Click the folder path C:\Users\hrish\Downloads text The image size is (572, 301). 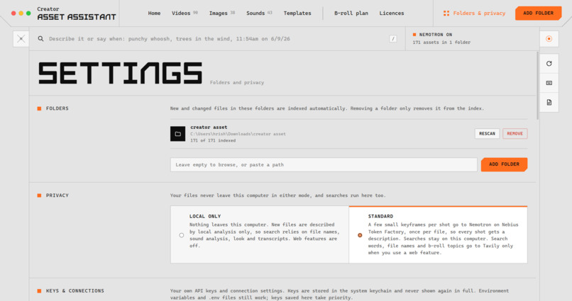click(x=238, y=134)
